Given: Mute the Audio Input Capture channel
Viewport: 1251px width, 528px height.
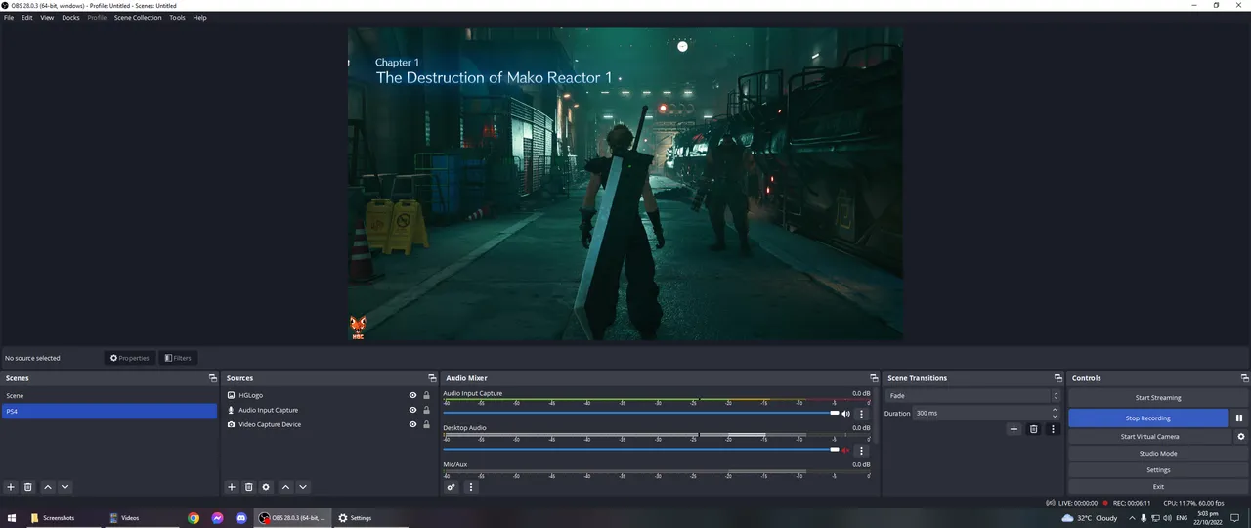Looking at the screenshot, I should (845, 414).
